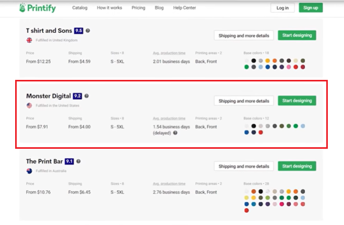Click Start designing for Monster Digital

point(296,101)
